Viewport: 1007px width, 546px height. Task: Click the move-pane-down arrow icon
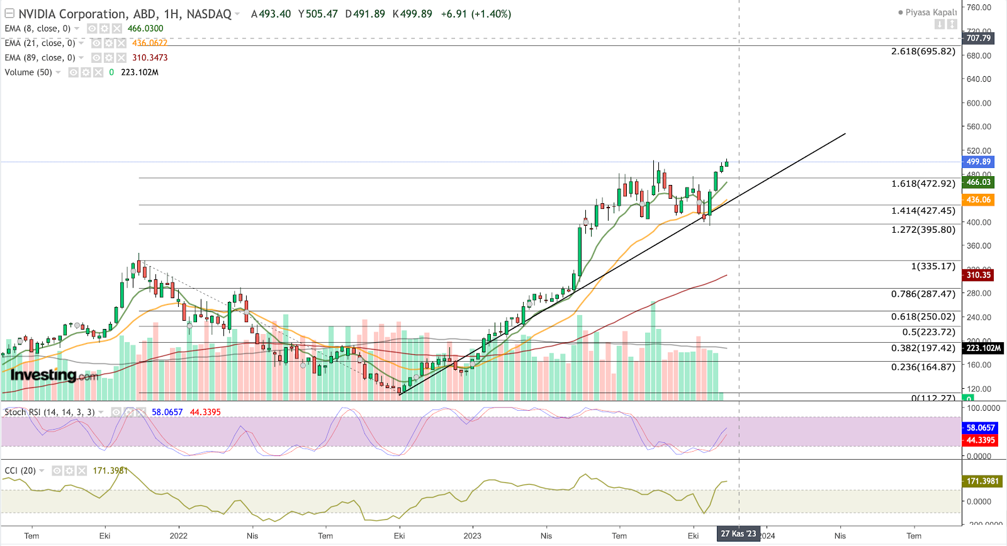[x=940, y=24]
